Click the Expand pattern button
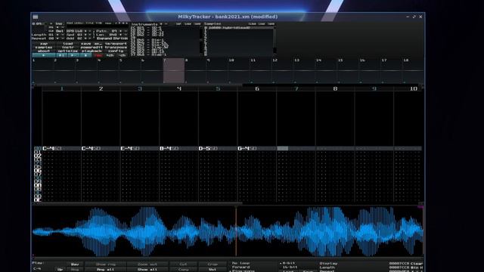This screenshot has width=484, height=272. [104, 39]
